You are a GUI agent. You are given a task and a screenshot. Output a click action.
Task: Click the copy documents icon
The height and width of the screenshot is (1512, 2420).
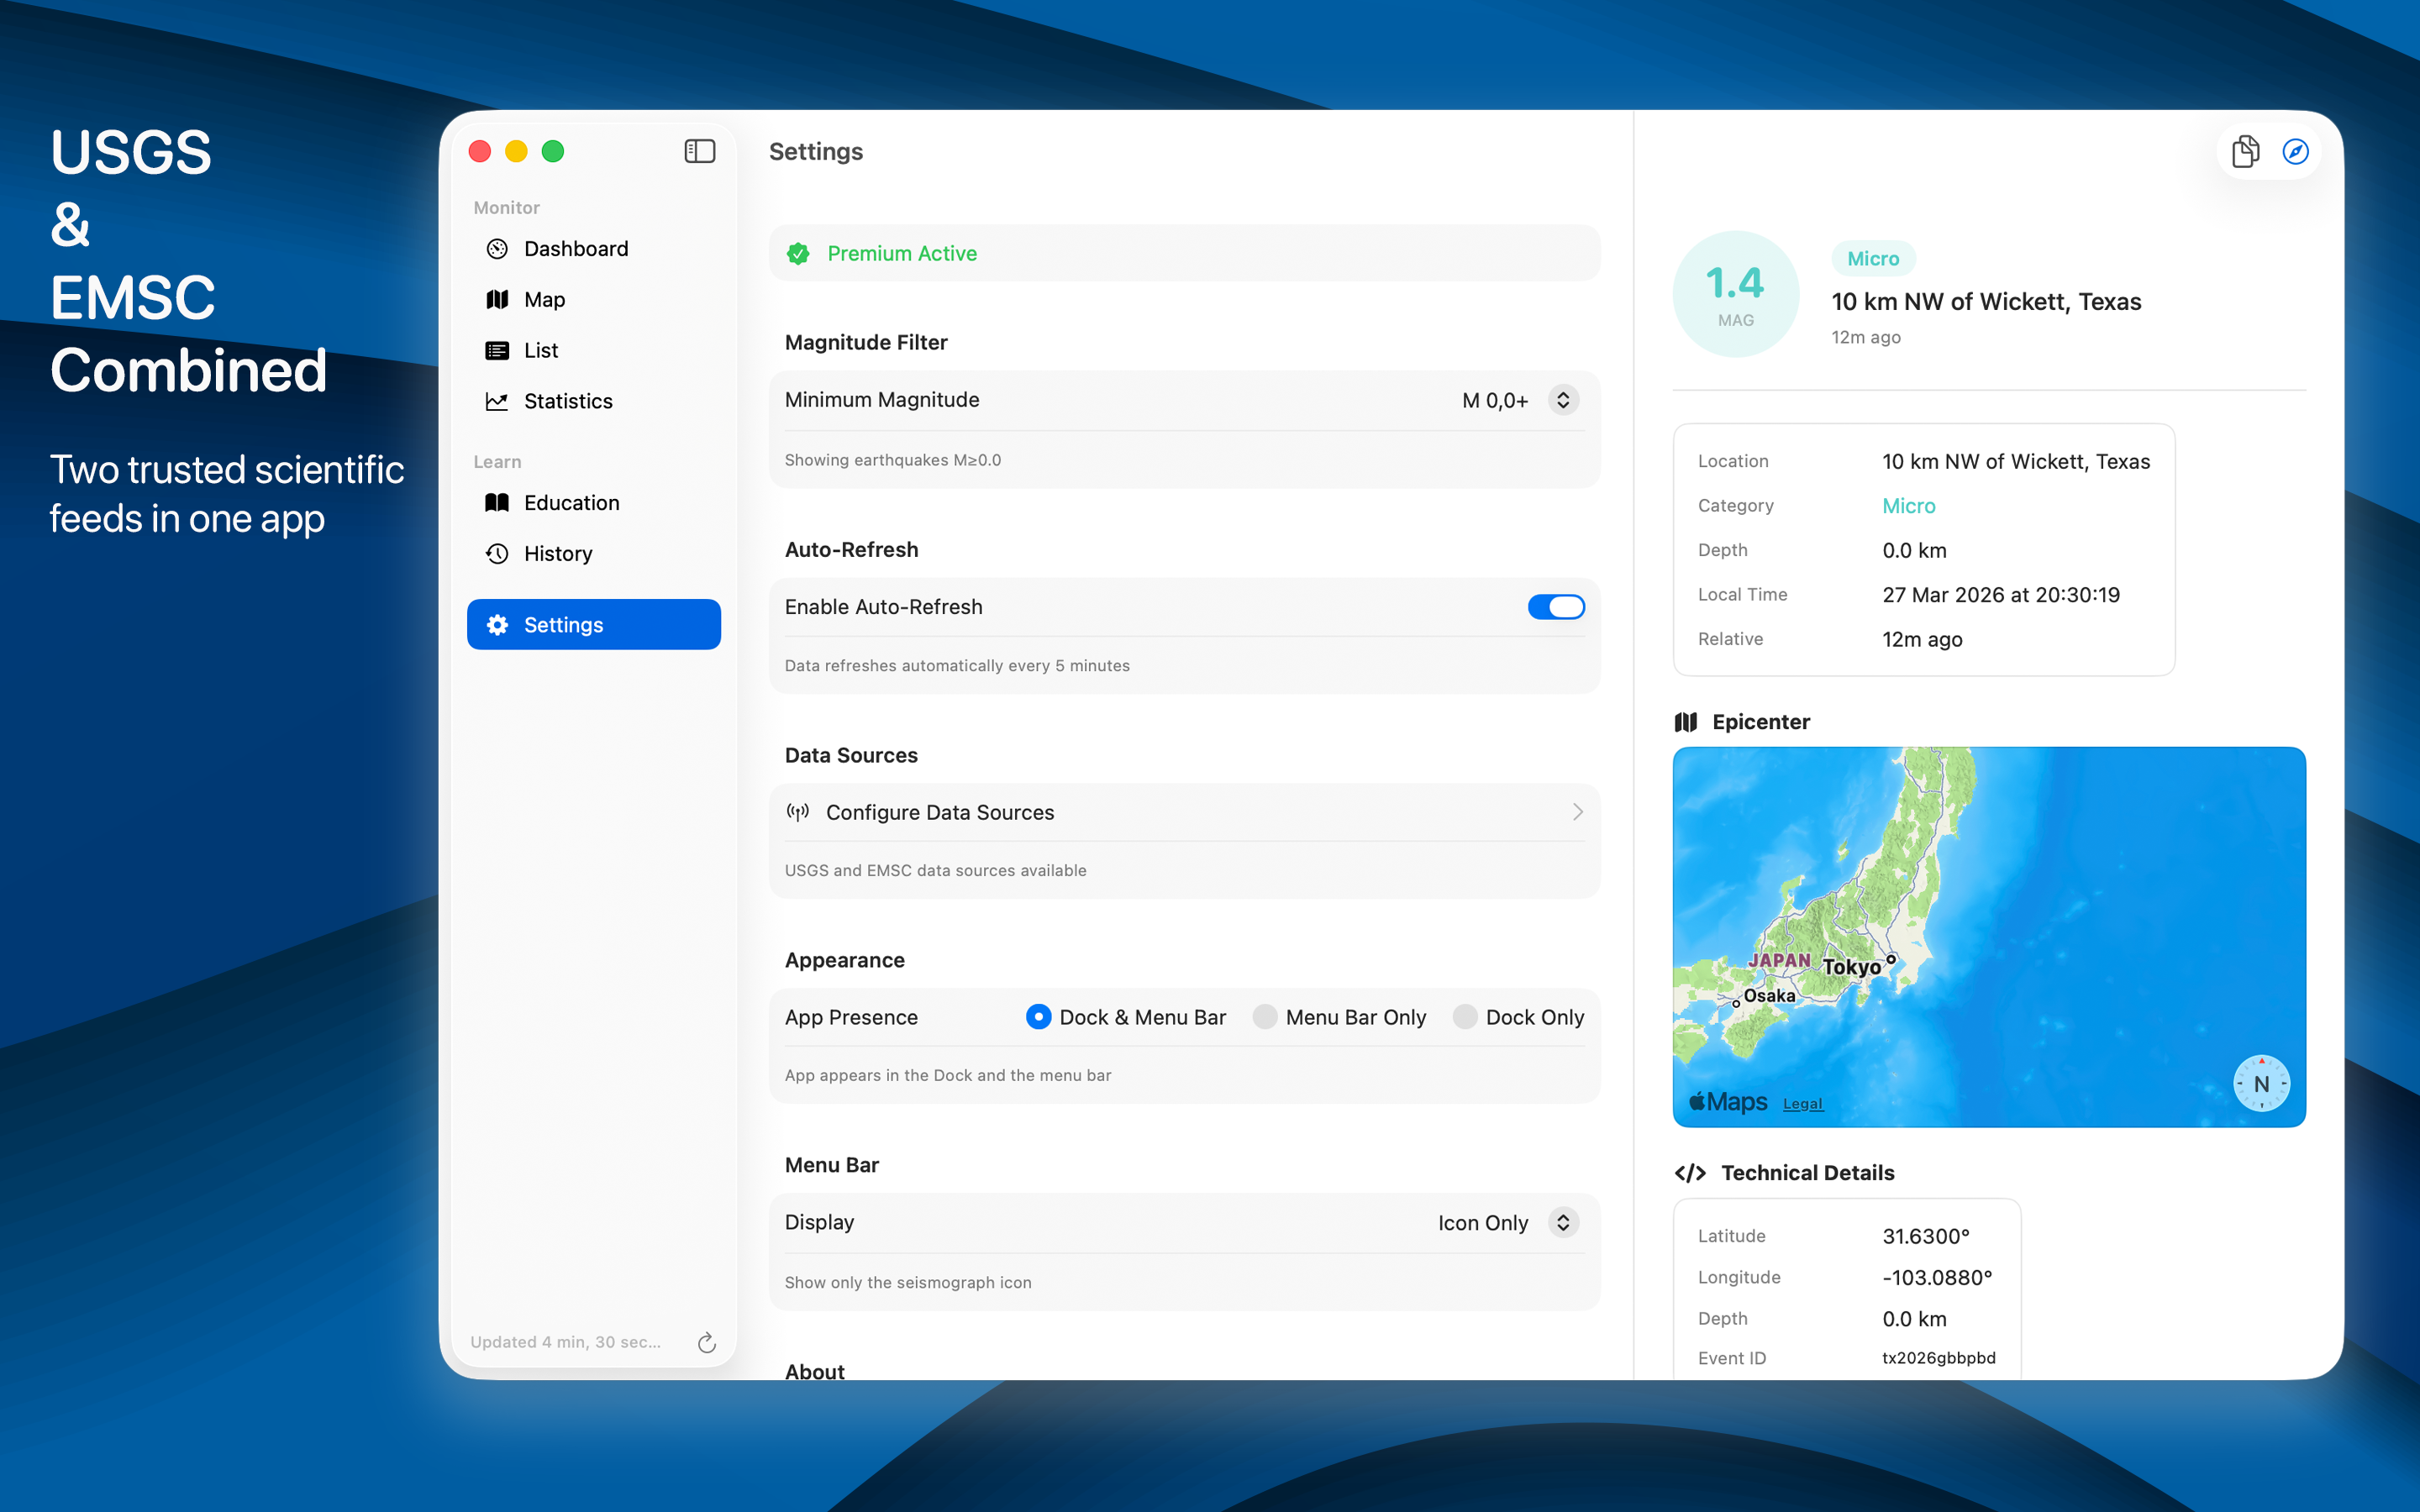tap(2245, 151)
